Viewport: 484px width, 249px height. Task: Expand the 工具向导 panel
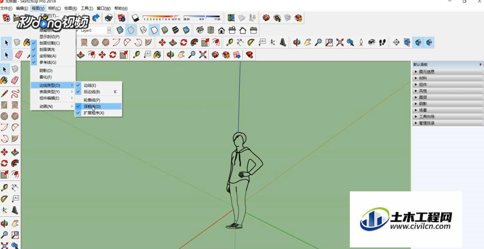click(448, 117)
